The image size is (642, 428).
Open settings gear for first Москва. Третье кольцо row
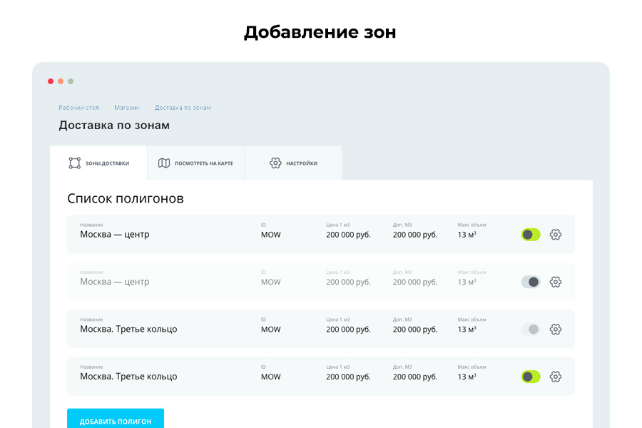[x=555, y=329]
